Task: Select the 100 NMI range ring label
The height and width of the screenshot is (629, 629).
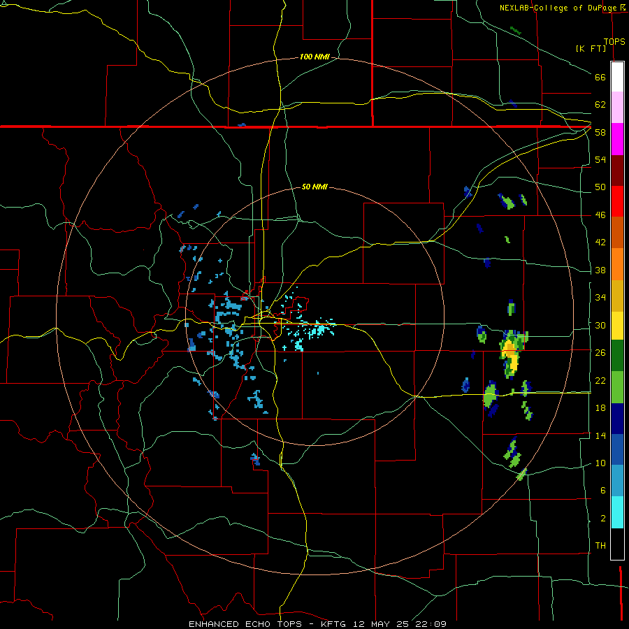Action: pyautogui.click(x=314, y=57)
